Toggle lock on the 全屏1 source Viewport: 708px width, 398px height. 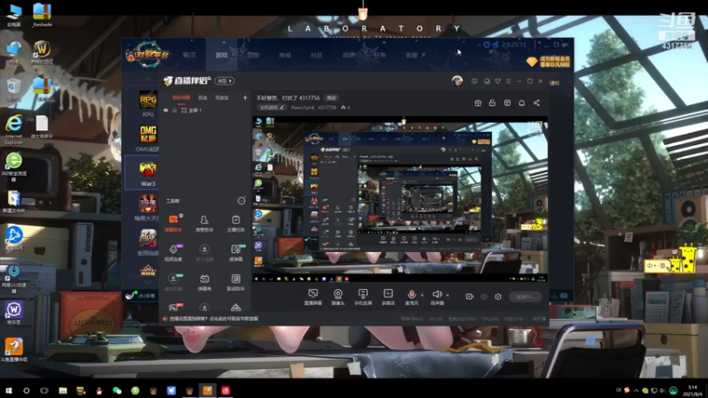[174, 110]
